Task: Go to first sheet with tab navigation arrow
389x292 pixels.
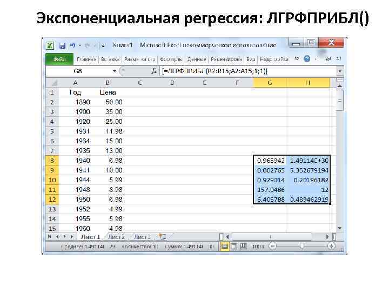Action: (x=49, y=237)
